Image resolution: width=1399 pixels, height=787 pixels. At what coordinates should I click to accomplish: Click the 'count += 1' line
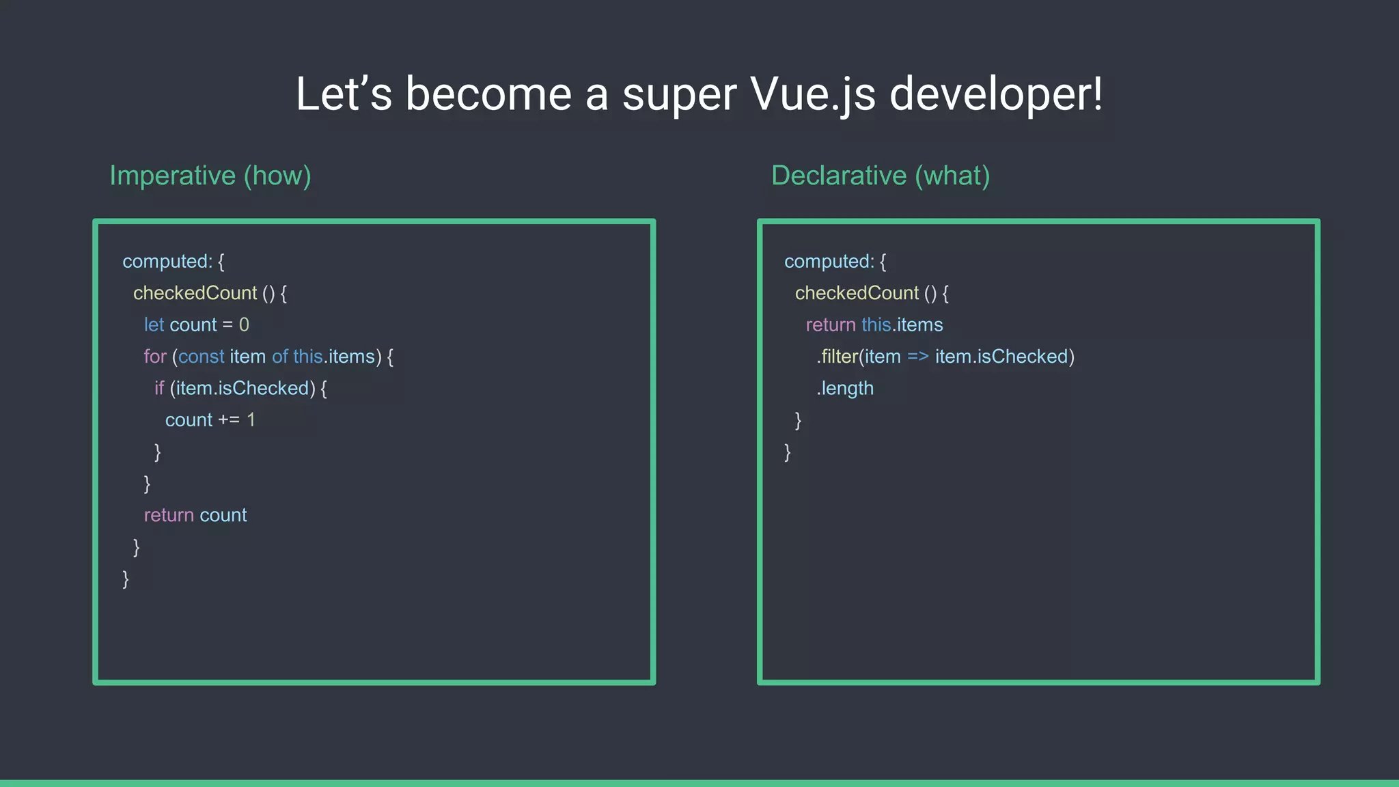pyautogui.click(x=210, y=419)
